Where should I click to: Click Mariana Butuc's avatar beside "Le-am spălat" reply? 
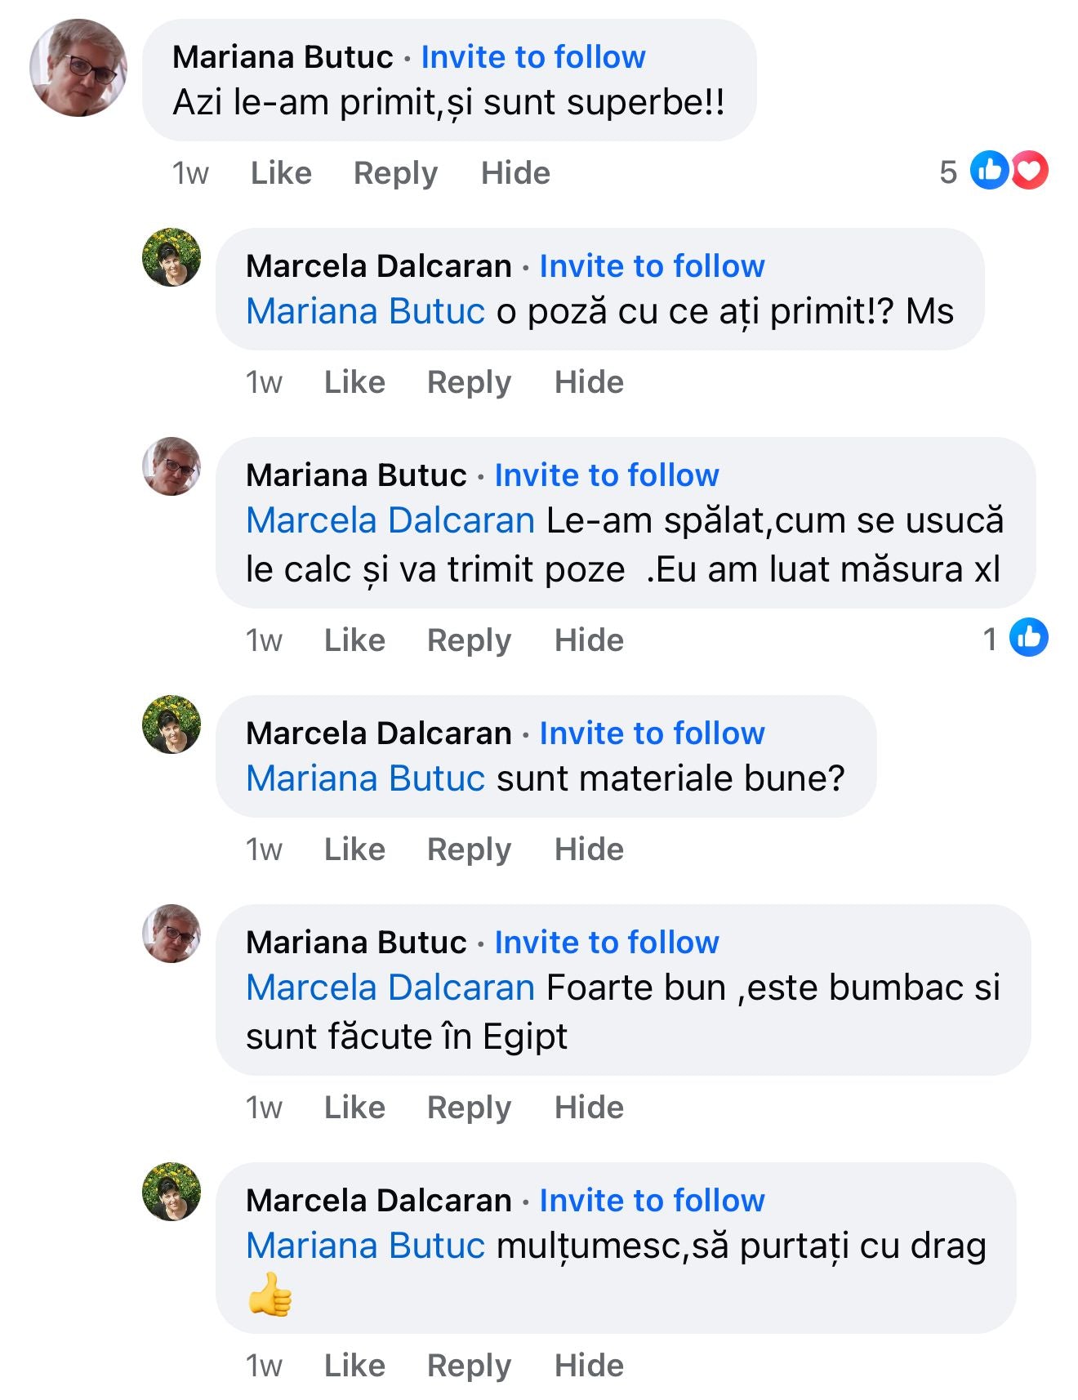coord(171,466)
